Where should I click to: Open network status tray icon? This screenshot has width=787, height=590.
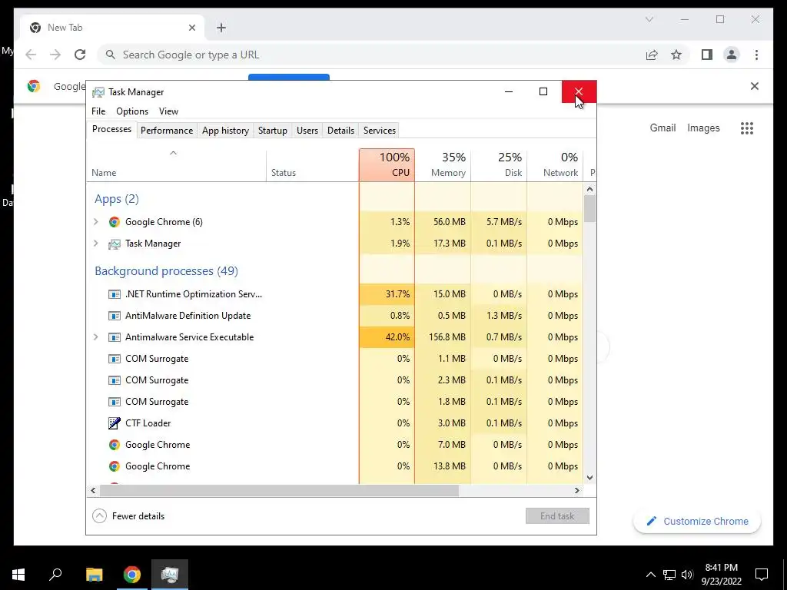(669, 575)
